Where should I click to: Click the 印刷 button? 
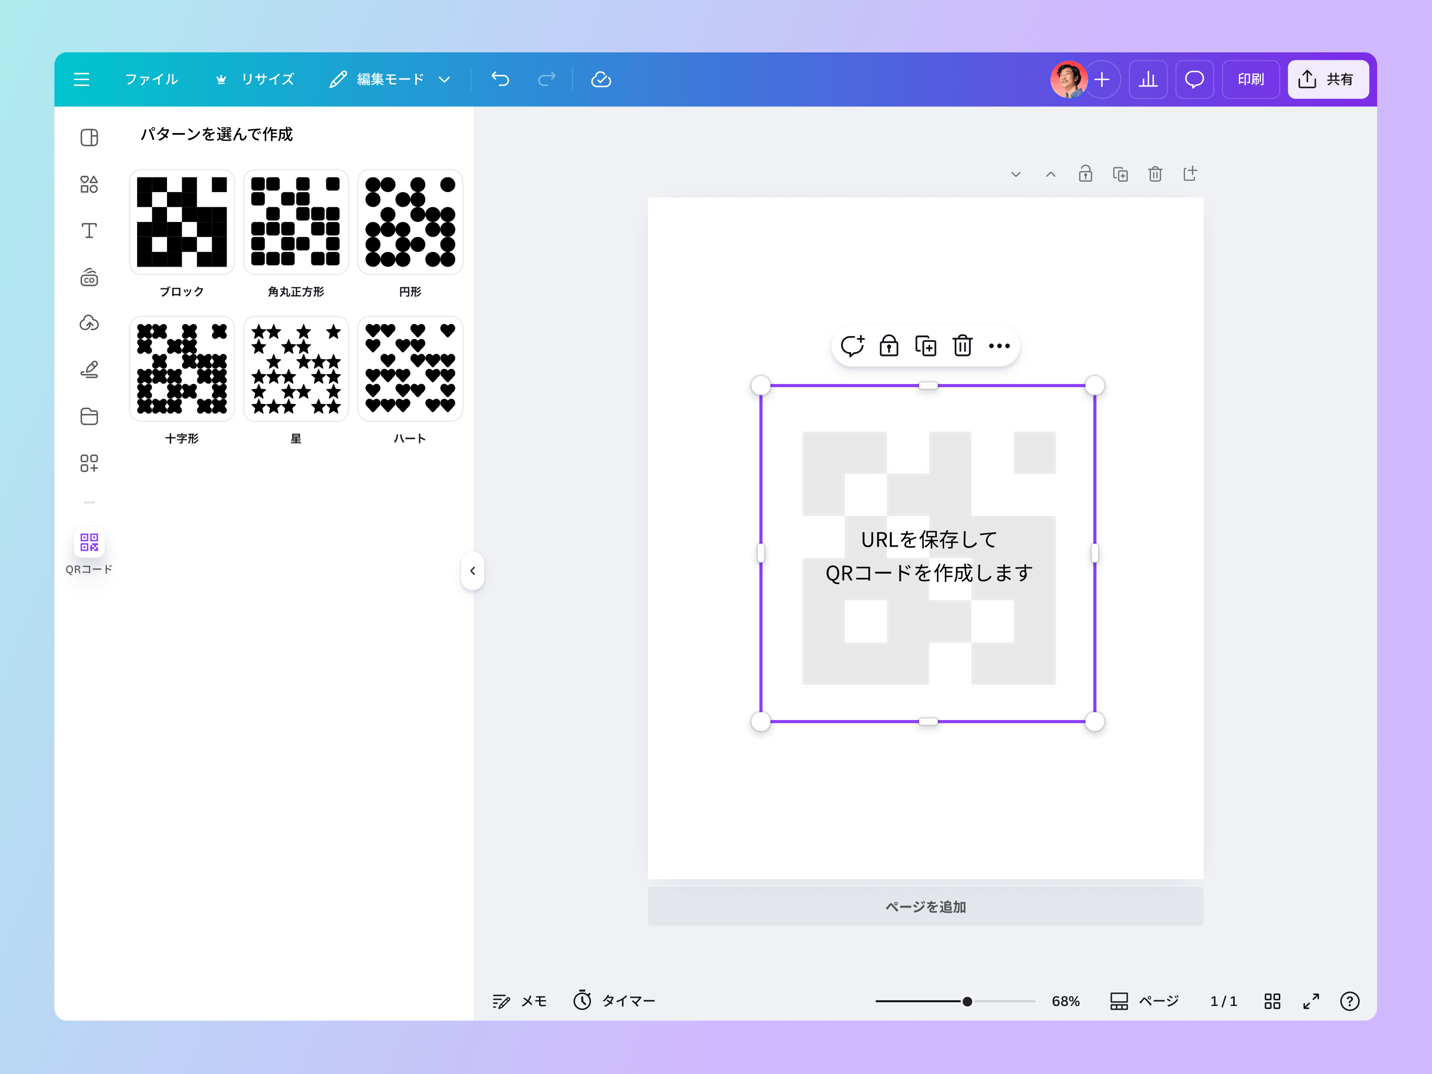pyautogui.click(x=1251, y=80)
